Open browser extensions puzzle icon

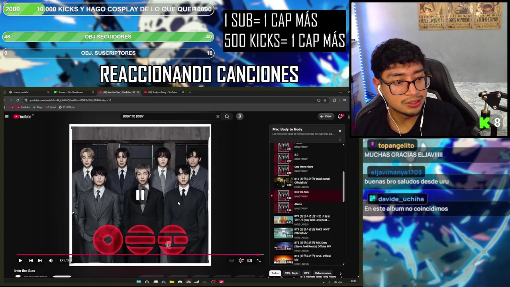(334, 100)
